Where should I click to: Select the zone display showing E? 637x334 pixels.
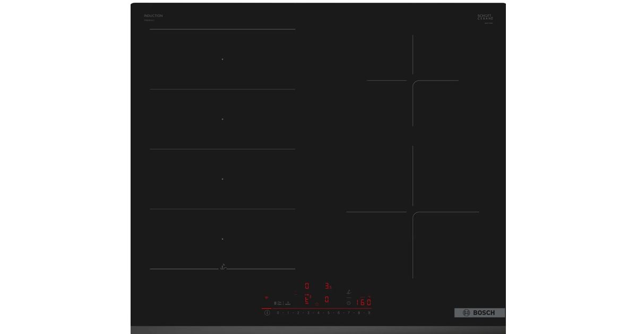[x=307, y=300]
